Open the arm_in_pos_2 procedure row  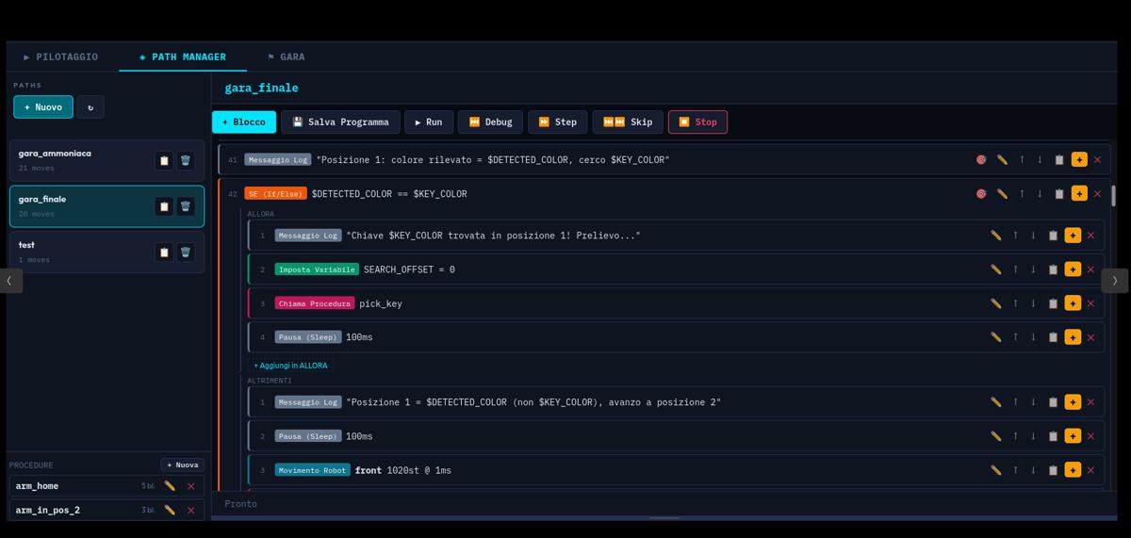[107, 510]
